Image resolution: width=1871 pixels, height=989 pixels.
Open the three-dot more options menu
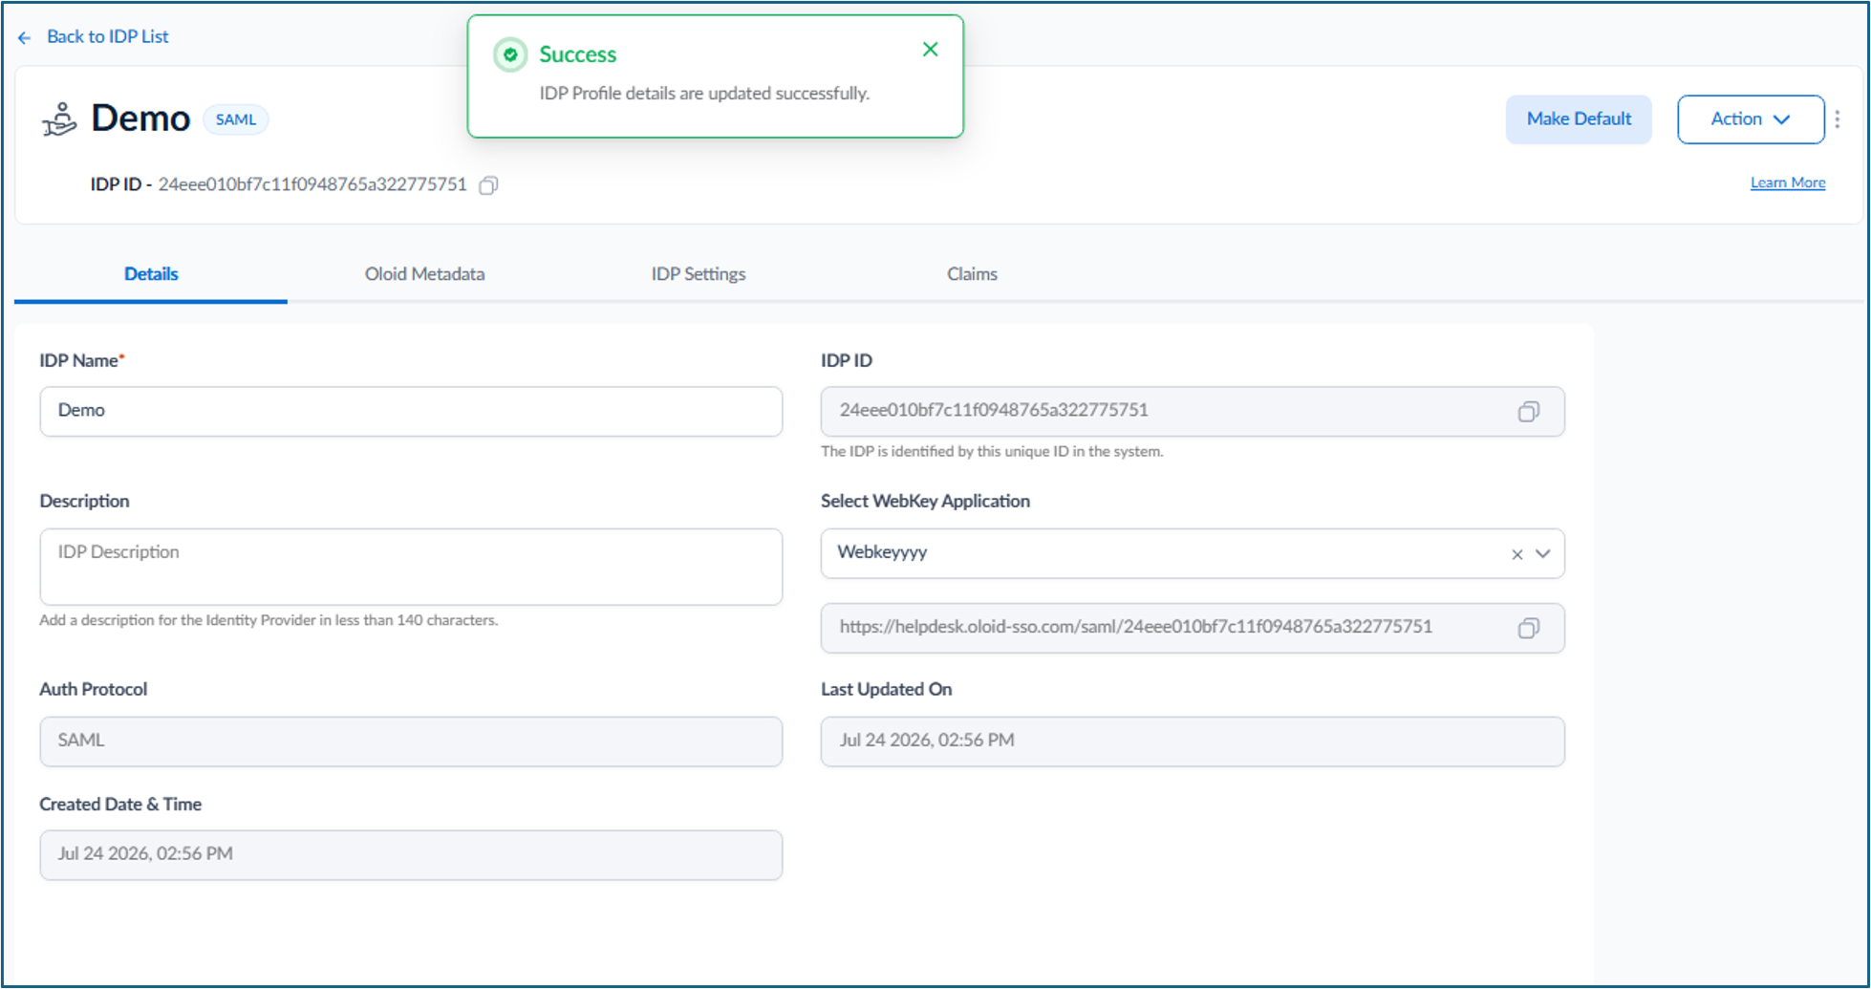[1837, 119]
